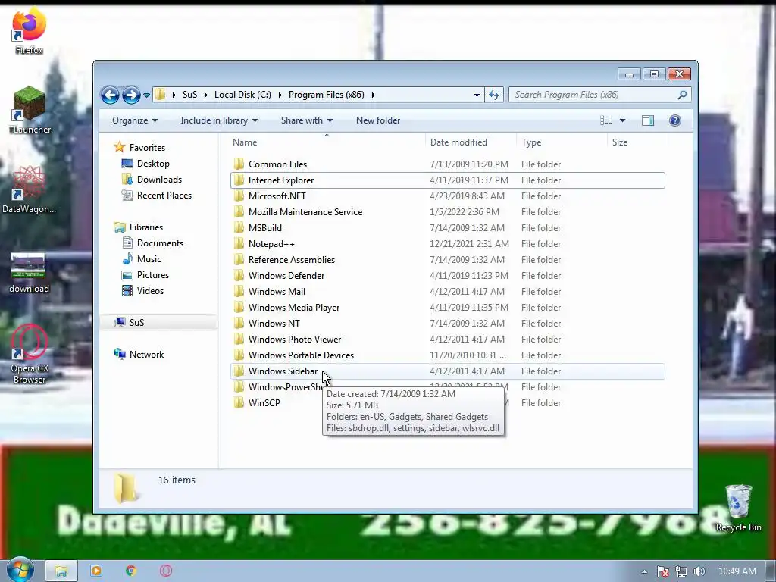Screen dimensions: 776x582
Task: Sort by the Size column header
Action: [637, 142]
